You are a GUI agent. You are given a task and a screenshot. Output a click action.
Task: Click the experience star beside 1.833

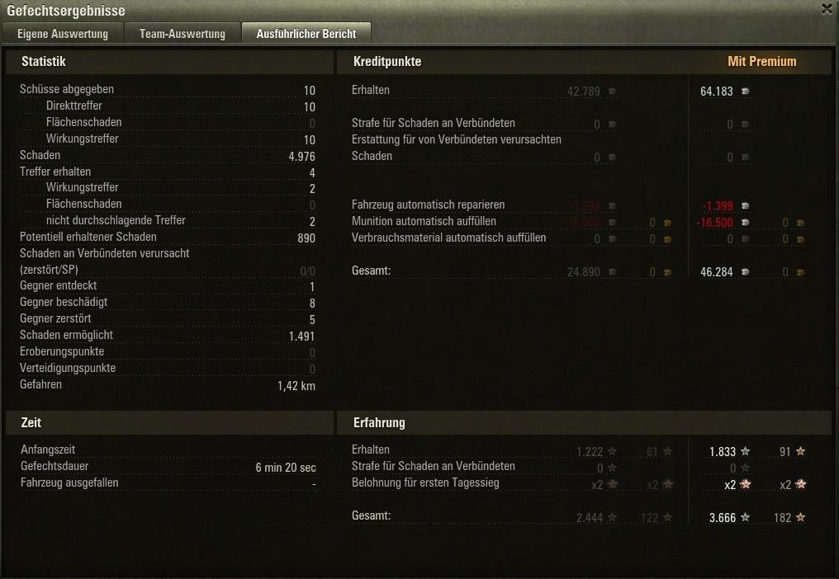[x=745, y=452]
